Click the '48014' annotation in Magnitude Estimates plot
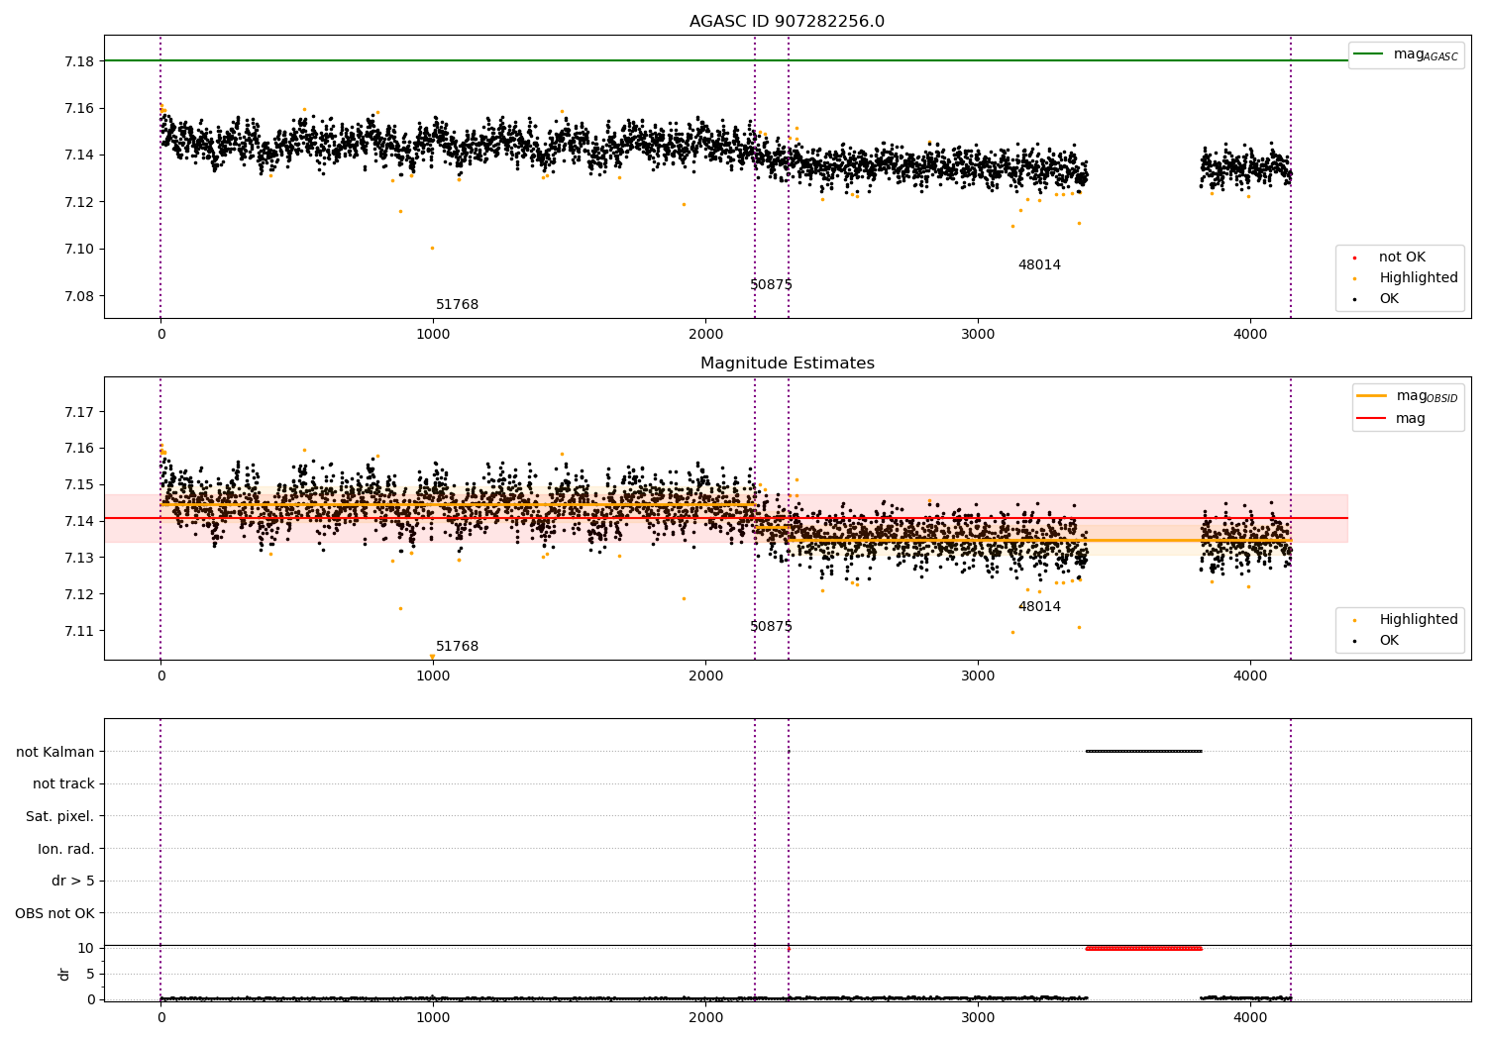The width and height of the screenshot is (1486, 1040). point(1039,607)
